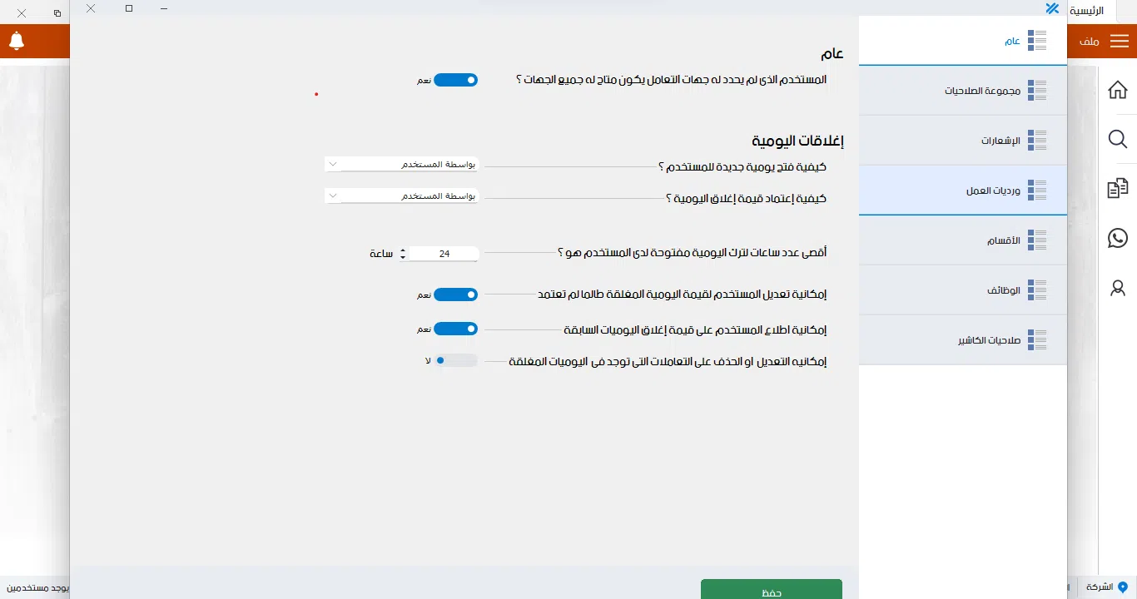The width and height of the screenshot is (1137, 599).
Task: Click the documents/copy pages icon
Action: pyautogui.click(x=1118, y=188)
